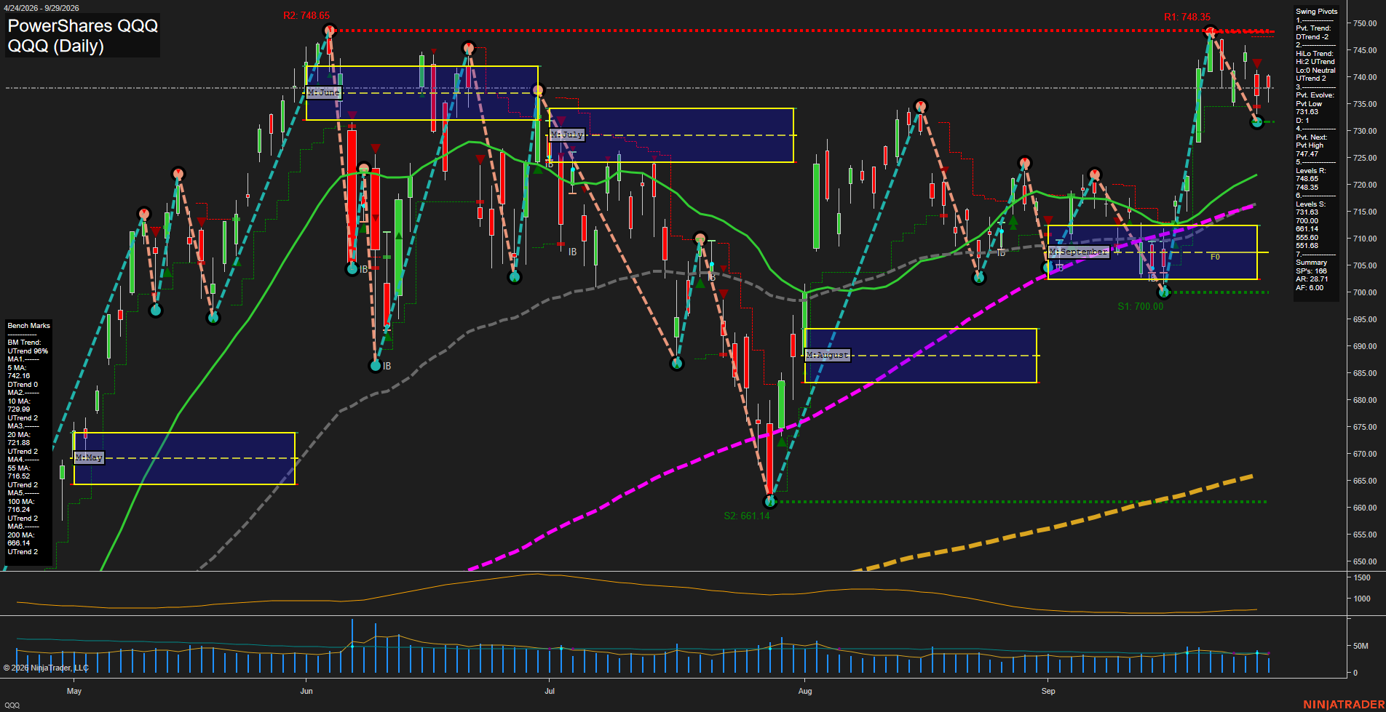Select the swing low pivot circle at S1 700.00
The width and height of the screenshot is (1386, 712).
pos(1163,292)
